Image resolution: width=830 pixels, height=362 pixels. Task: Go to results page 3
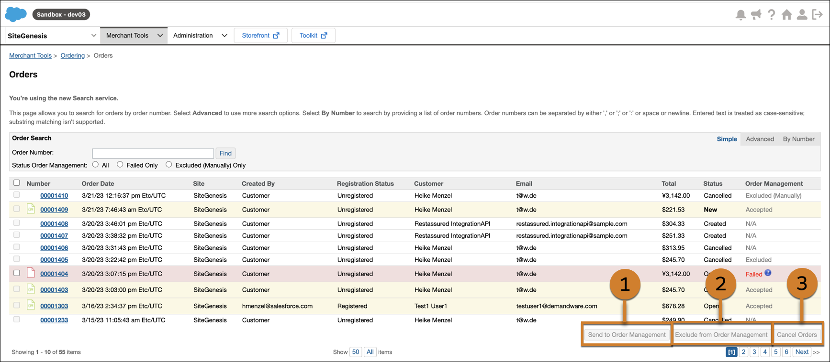(x=754, y=352)
